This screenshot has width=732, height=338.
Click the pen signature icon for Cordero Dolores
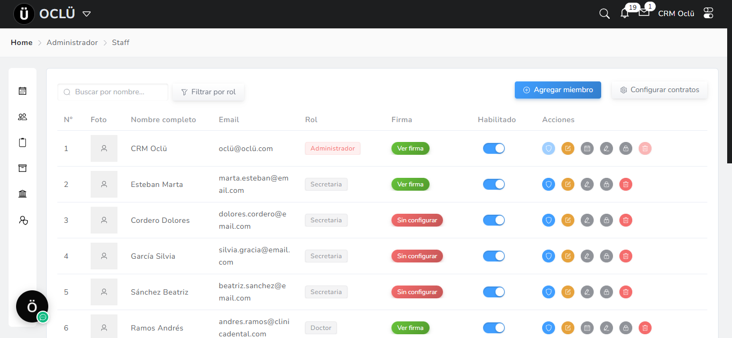coord(587,220)
